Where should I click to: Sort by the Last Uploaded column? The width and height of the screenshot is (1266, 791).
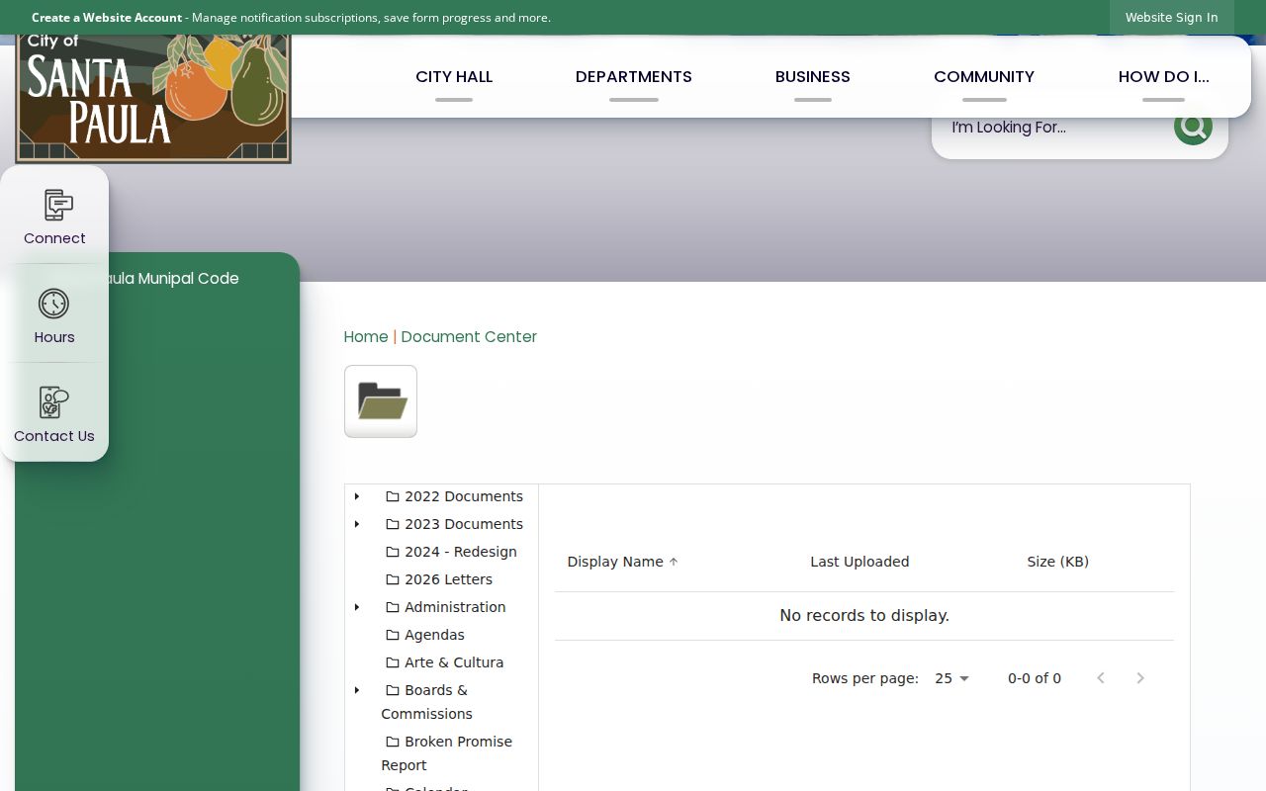coord(859,562)
